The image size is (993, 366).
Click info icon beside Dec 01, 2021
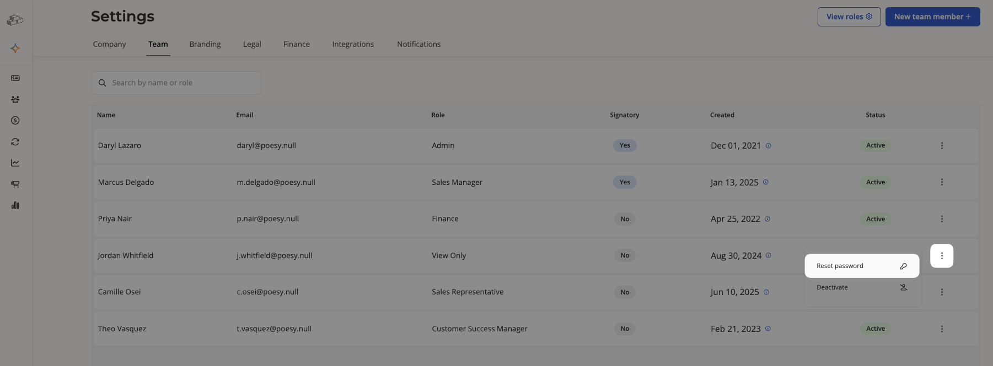coord(769,146)
